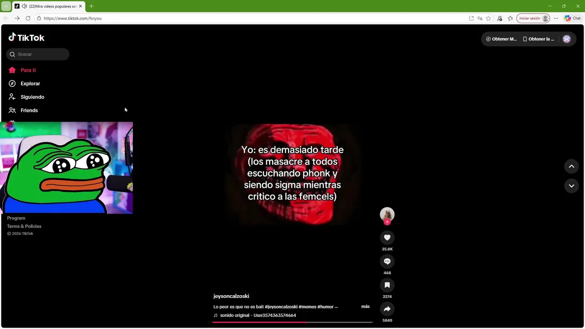Open the browser tab list dropdown

pyautogui.click(x=6, y=6)
